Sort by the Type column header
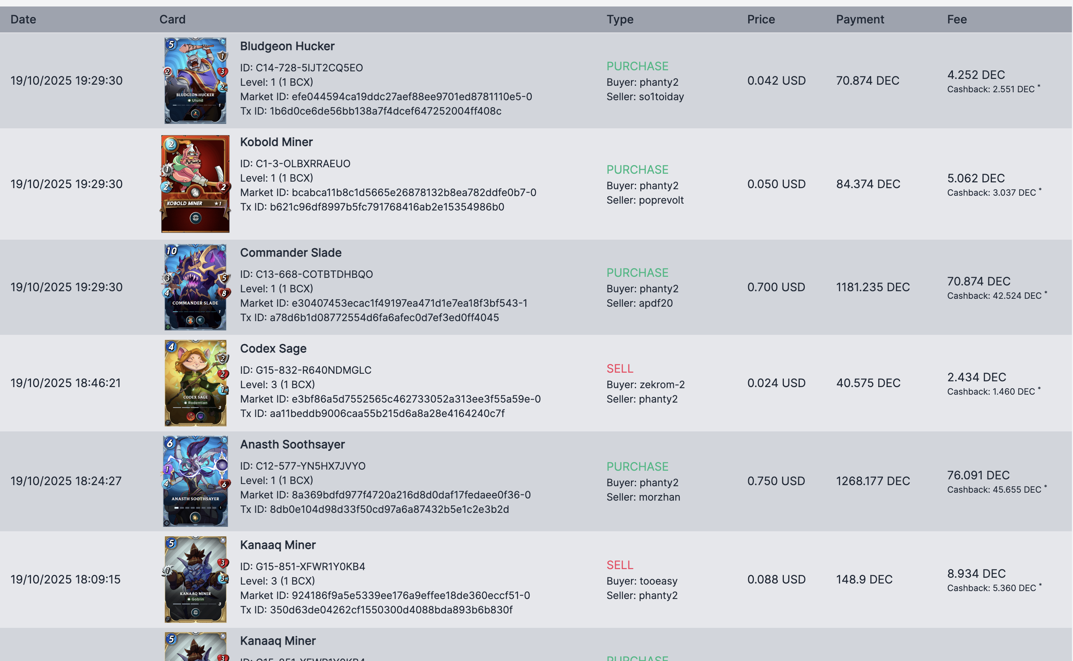This screenshot has height=661, width=1073. pyautogui.click(x=619, y=19)
